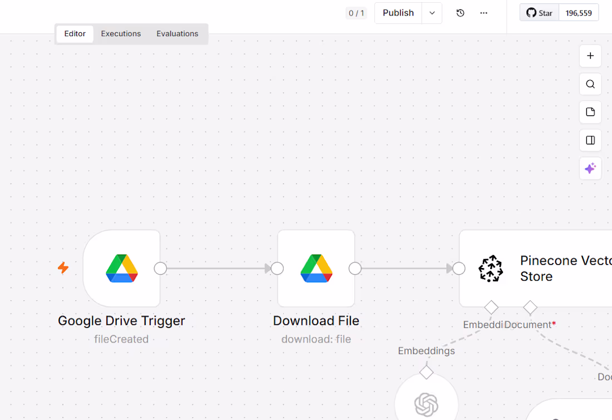Screen dimensions: 612x420
Task: Add a new node with plus button
Action: pos(590,56)
